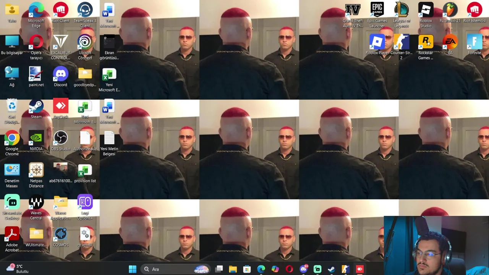Open Waves Central desktop shortcut
The height and width of the screenshot is (275, 489).
pos(36,207)
